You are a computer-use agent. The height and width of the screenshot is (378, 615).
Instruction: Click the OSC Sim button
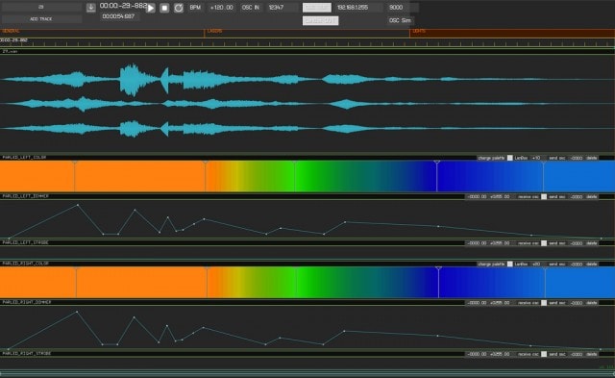point(400,20)
